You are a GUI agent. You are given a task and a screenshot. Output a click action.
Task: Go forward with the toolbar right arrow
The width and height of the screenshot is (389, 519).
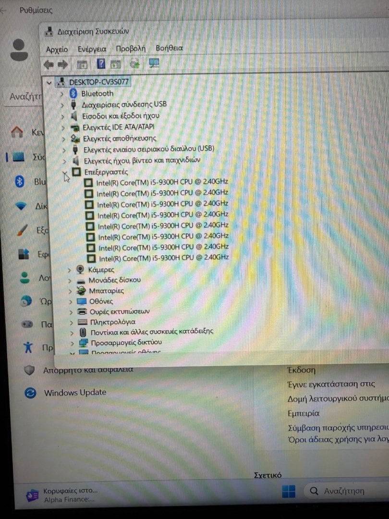pos(62,64)
